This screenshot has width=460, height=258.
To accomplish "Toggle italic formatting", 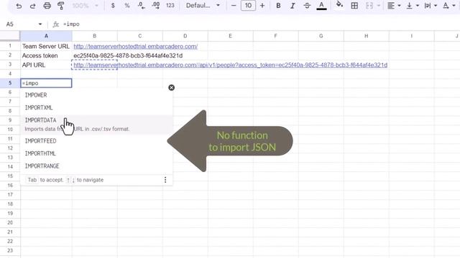I will pyautogui.click(x=293, y=6).
